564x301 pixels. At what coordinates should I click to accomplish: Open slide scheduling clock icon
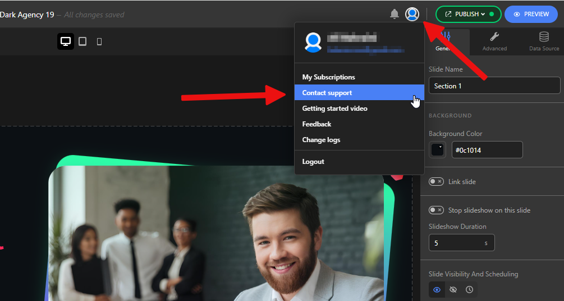pyautogui.click(x=469, y=289)
